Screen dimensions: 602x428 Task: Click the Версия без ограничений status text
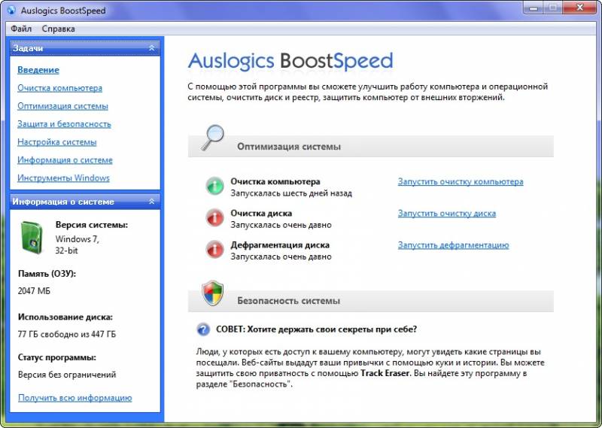tap(67, 375)
